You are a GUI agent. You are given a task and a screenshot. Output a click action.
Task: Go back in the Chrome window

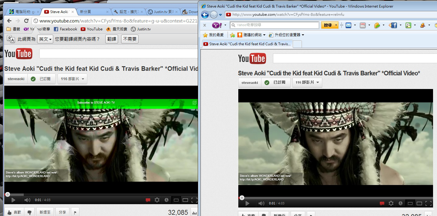(x=9, y=21)
